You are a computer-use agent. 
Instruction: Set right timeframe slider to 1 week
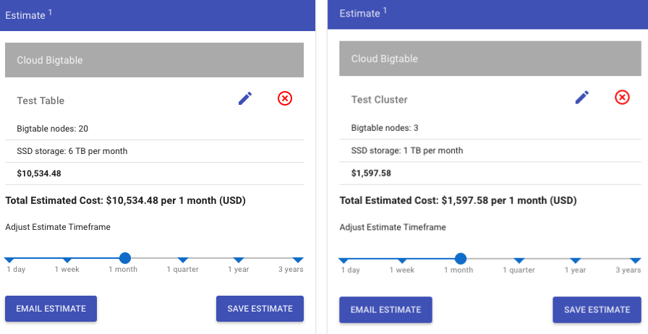coord(401,260)
